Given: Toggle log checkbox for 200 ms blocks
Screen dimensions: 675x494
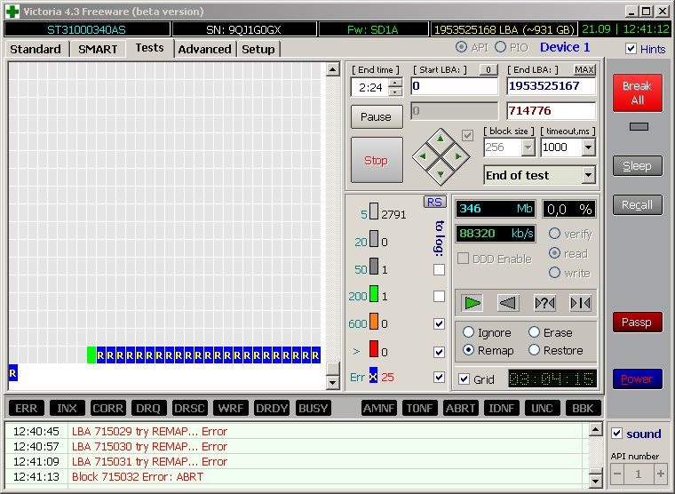Looking at the screenshot, I should (x=439, y=297).
